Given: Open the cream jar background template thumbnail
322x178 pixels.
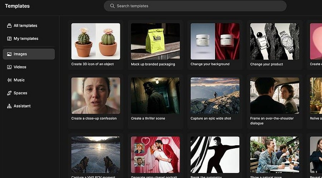Looking at the screenshot, I should tap(215, 41).
